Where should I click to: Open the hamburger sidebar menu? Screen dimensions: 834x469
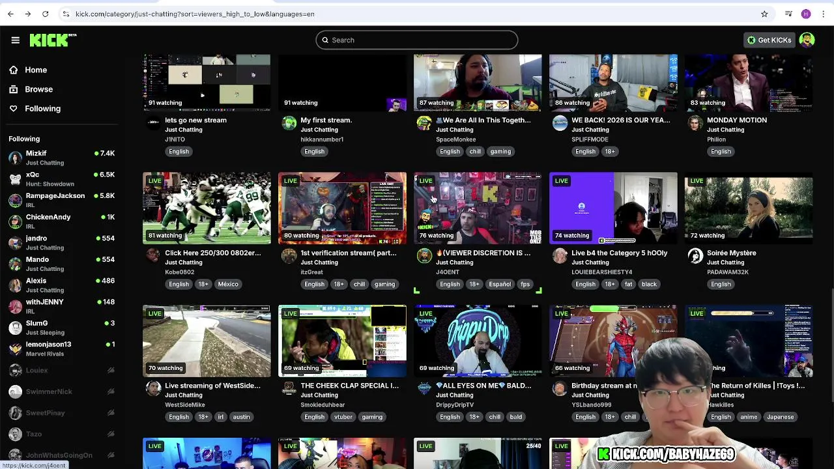pos(15,40)
